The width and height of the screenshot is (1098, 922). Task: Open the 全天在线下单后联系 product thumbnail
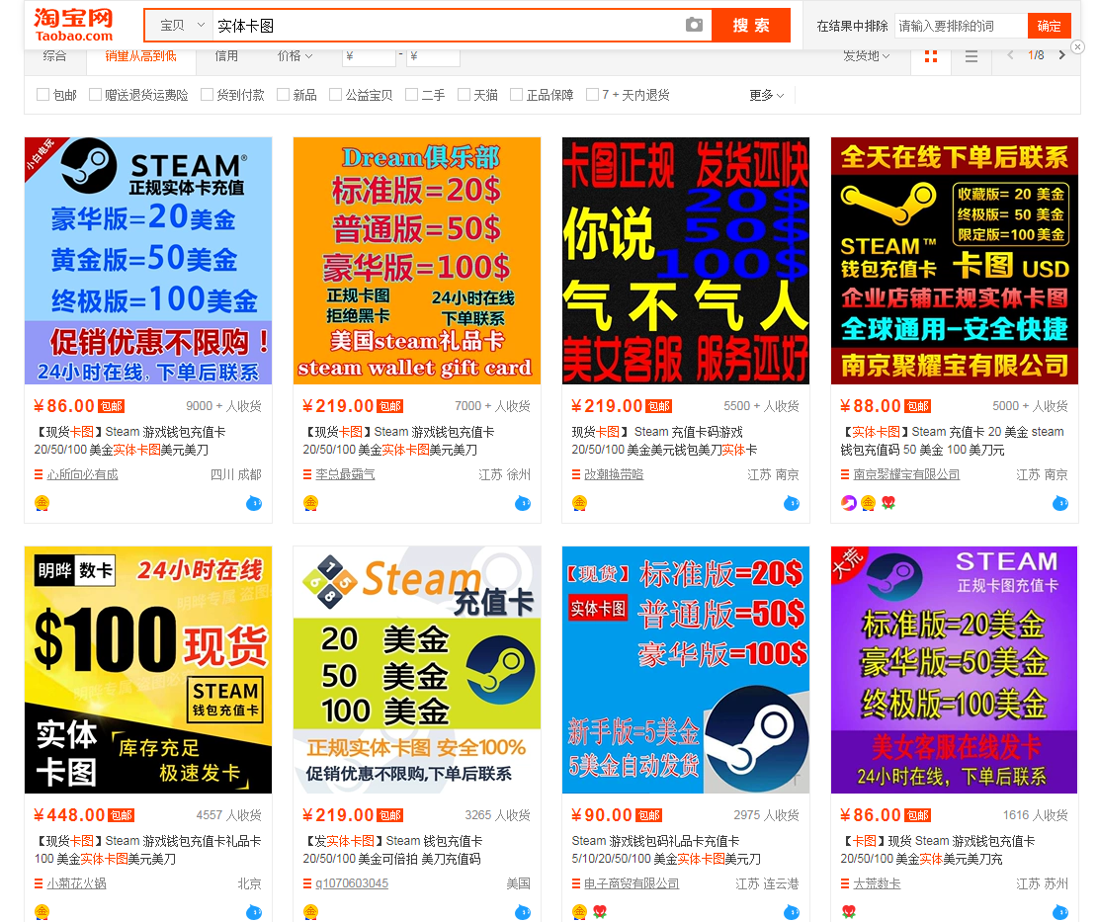click(x=954, y=261)
